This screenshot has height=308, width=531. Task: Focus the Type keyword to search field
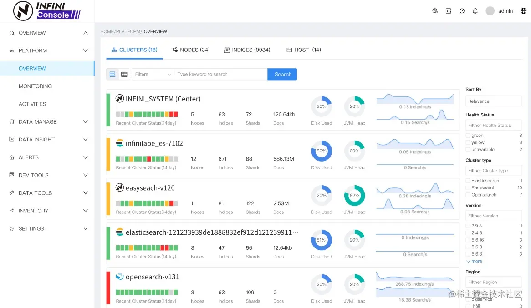(220, 74)
